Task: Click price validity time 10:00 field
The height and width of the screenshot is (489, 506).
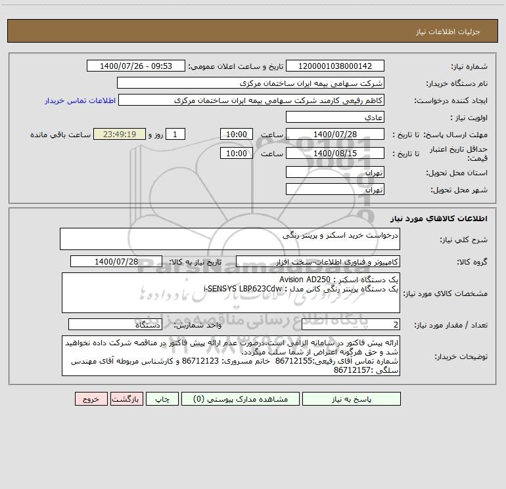Action: [236, 153]
